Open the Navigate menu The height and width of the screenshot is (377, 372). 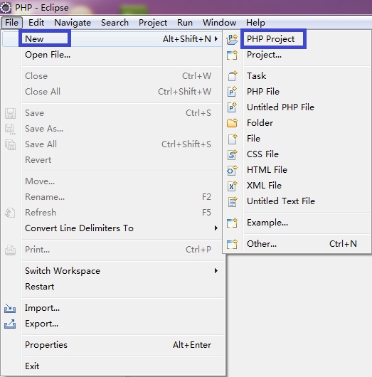click(73, 23)
